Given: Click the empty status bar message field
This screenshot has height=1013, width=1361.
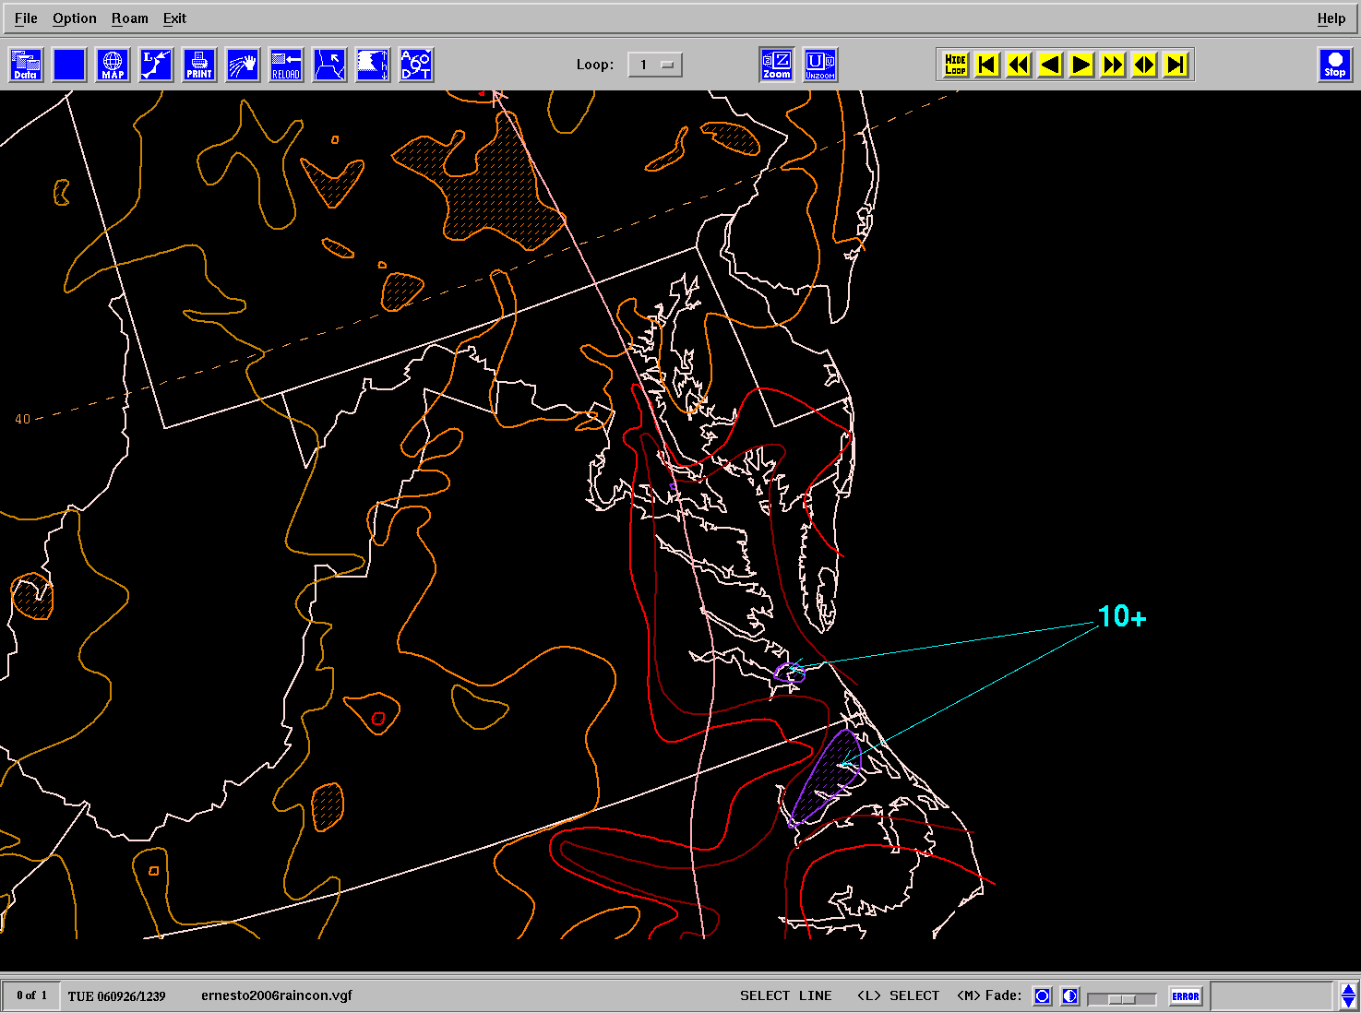Looking at the screenshot, I should (x=1272, y=996).
